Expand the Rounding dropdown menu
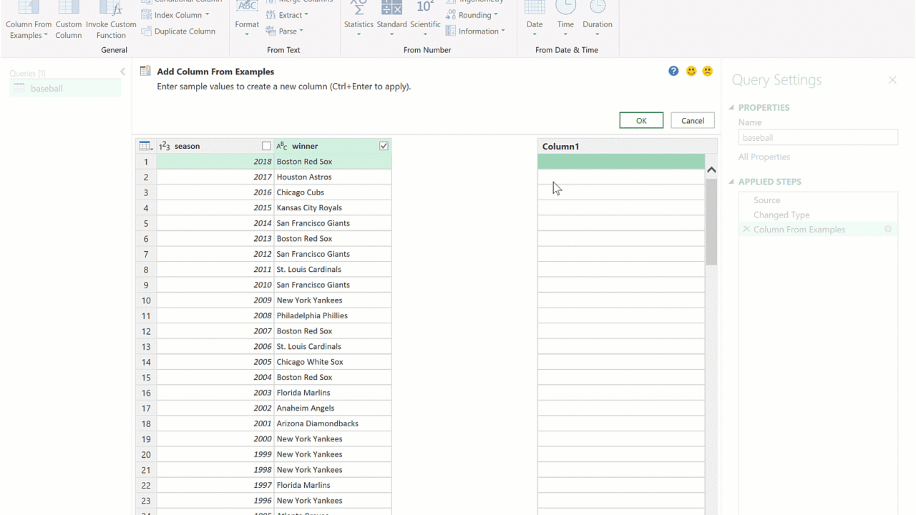Image resolution: width=916 pixels, height=515 pixels. [x=495, y=15]
